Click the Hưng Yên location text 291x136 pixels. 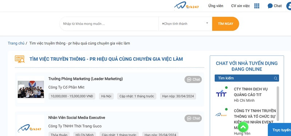click(242, 133)
